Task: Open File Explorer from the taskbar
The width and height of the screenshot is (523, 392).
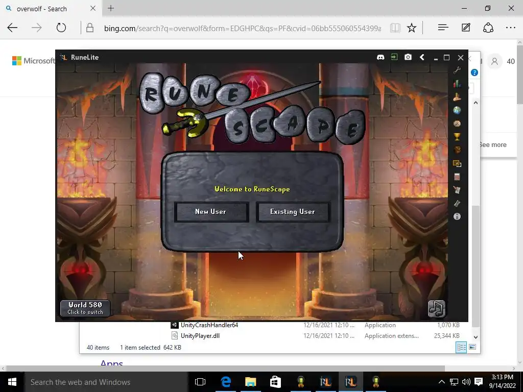Action: 250,382
